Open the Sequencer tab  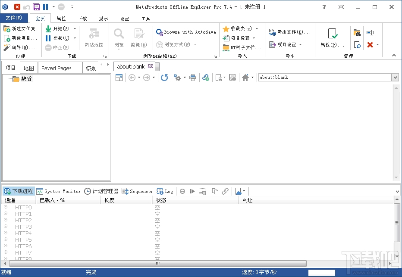137,191
